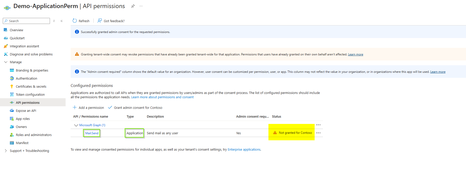
Task: Click the Status column header
Action: [x=277, y=117]
